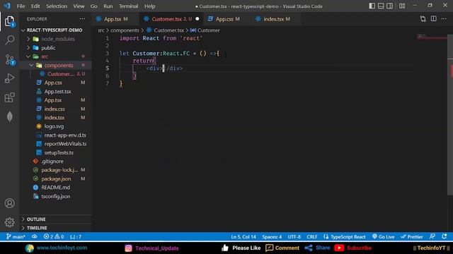Screen dimensions: 453x254
Task: Open the Terminal menu
Action: (128, 6)
